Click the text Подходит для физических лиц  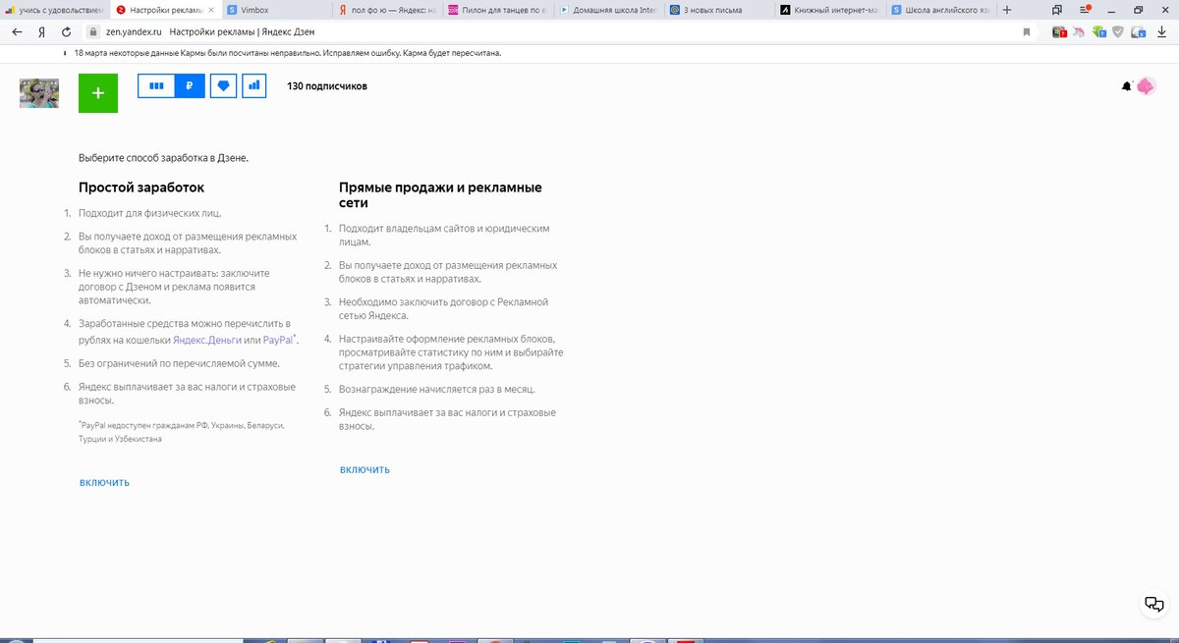(x=150, y=212)
